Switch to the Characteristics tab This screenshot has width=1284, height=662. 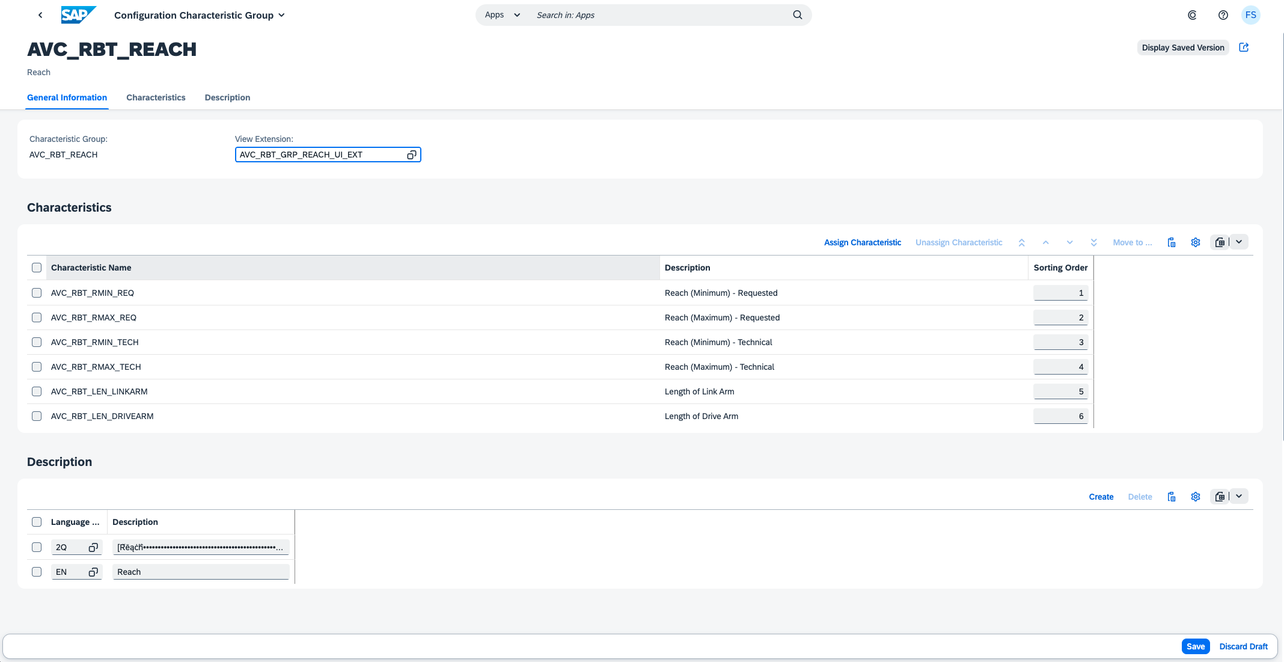click(156, 97)
